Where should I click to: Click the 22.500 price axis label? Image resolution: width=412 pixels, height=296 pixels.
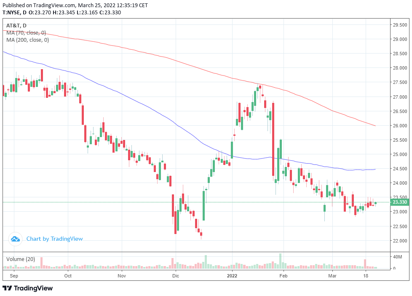400,226
